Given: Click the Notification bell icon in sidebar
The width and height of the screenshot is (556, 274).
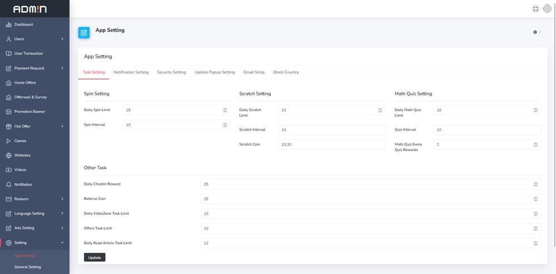Looking at the screenshot, I should click(x=9, y=185).
